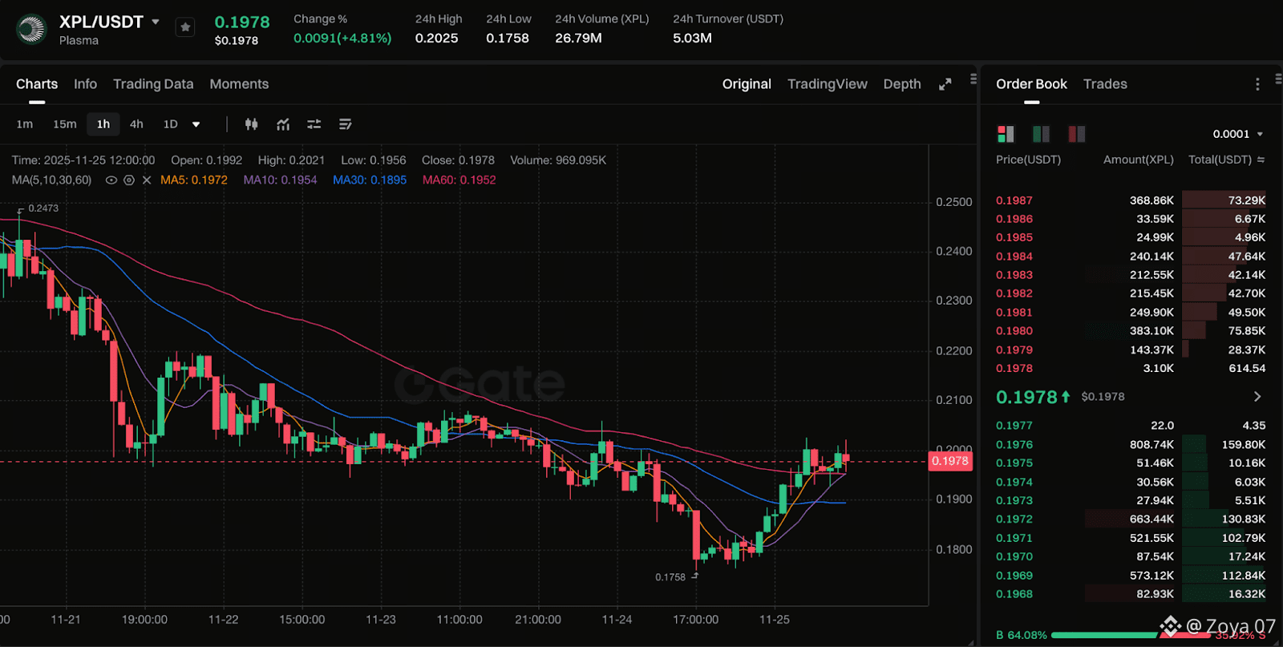Click the 24h High value 0.2025
Viewport: 1283px width, 647px height.
437,38
